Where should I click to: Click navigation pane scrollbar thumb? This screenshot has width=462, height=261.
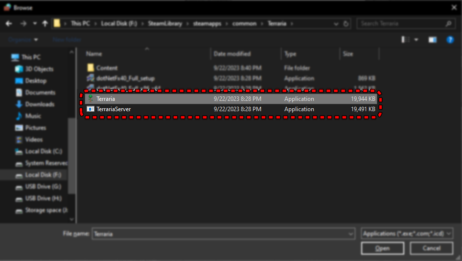pyautogui.click(x=71, y=156)
